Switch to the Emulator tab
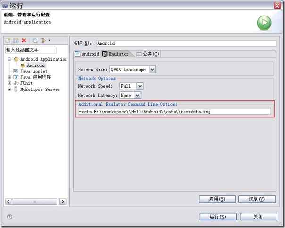Image resolution: width=285 pixels, height=228 pixels. click(x=116, y=54)
